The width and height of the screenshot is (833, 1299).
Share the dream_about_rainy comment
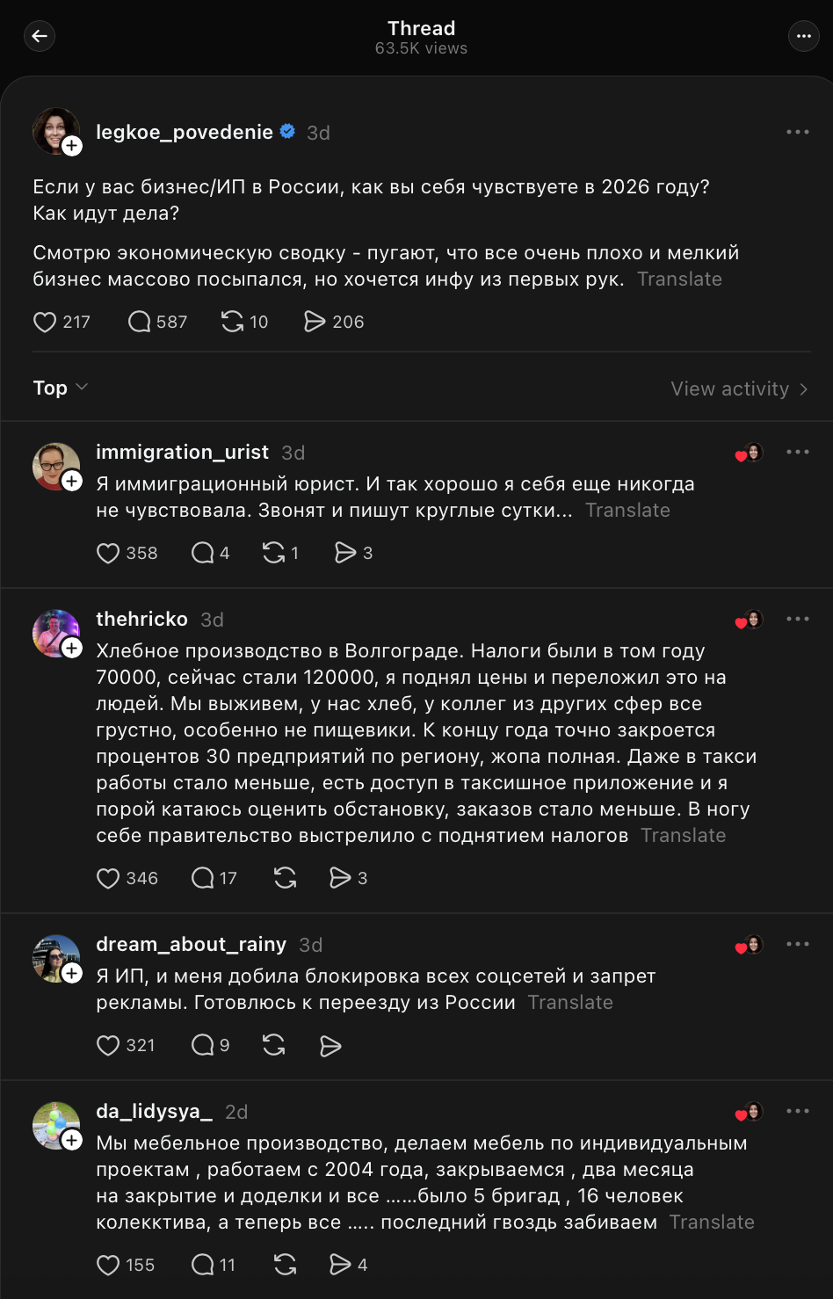click(x=330, y=1046)
